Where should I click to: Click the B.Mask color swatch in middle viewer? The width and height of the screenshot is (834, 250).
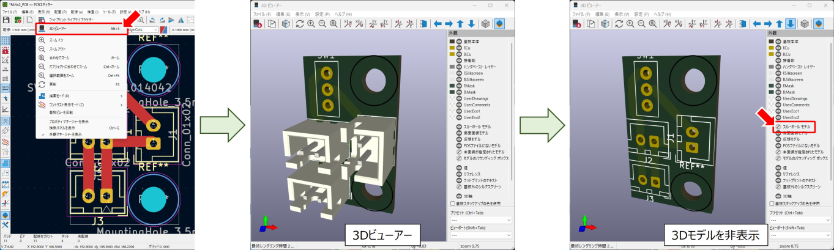tap(452, 92)
